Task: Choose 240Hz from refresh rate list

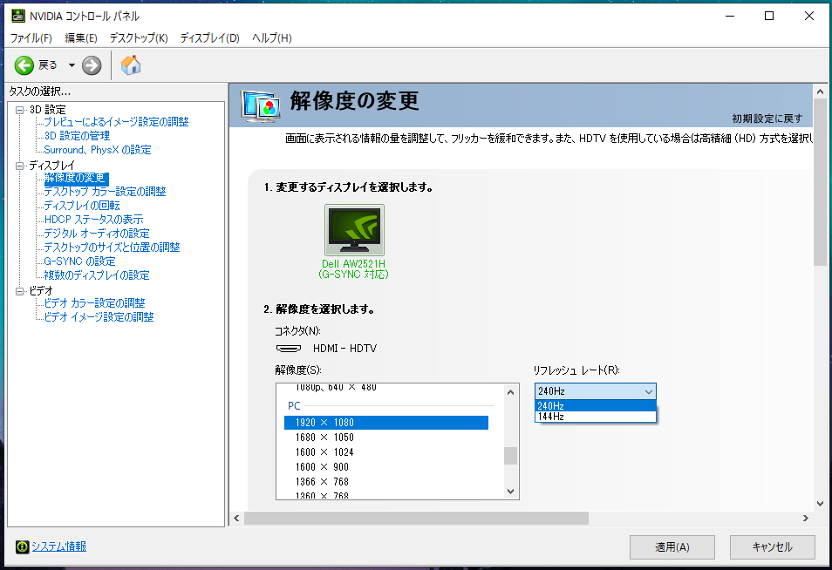Action: tap(596, 405)
